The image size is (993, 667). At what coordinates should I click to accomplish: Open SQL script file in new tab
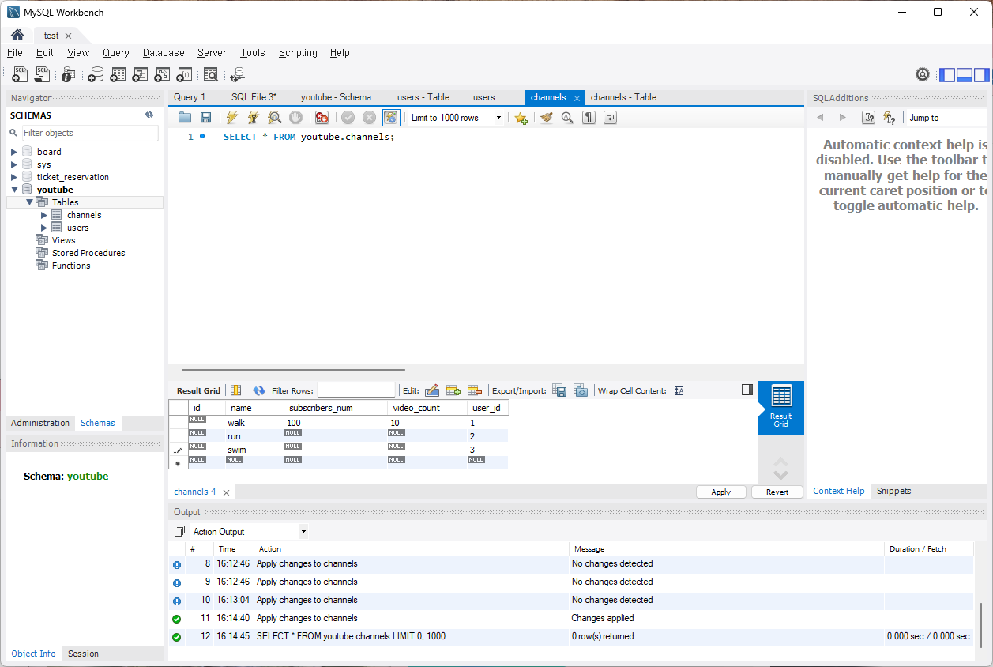coord(43,74)
